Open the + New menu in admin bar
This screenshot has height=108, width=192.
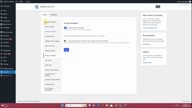[x=28, y=1]
